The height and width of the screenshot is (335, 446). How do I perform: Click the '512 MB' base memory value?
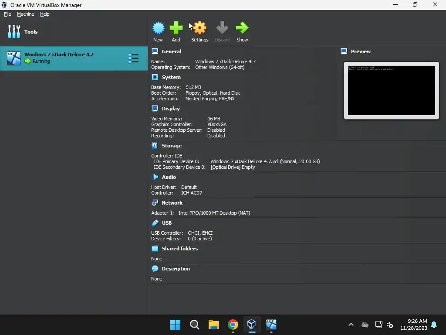point(193,87)
